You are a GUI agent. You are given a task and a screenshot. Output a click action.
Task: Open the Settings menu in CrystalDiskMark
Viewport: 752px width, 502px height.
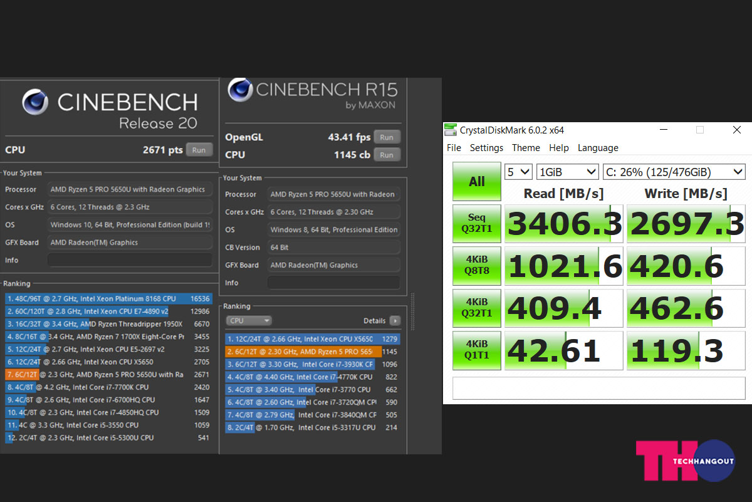pos(486,148)
